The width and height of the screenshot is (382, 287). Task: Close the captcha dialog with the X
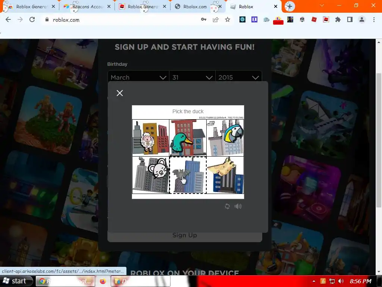pos(120,93)
